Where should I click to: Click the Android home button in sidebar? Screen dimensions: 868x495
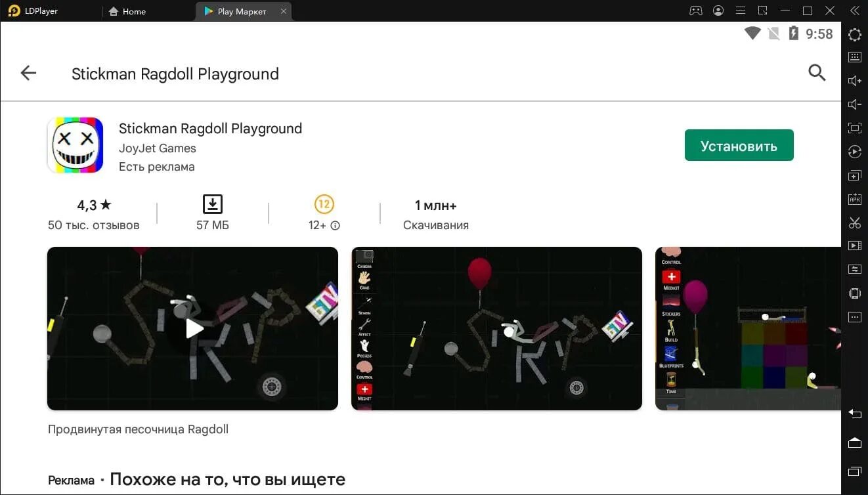[854, 442]
